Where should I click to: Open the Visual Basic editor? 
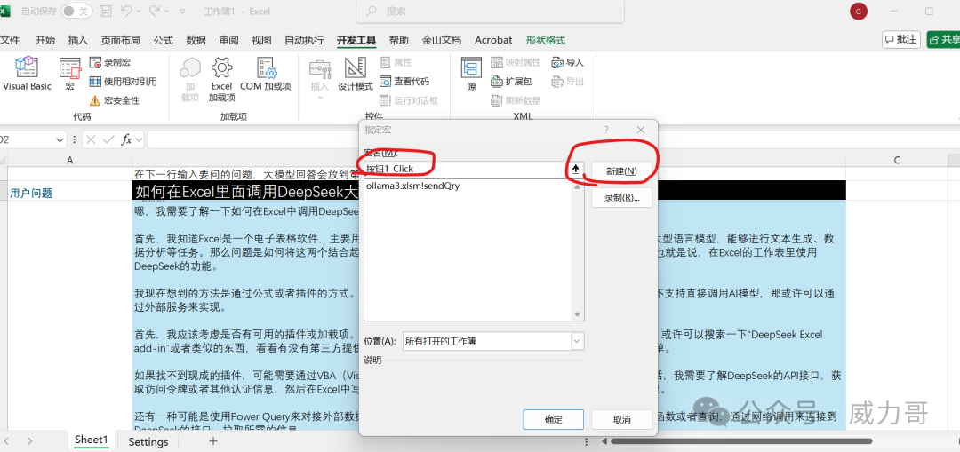click(x=27, y=74)
